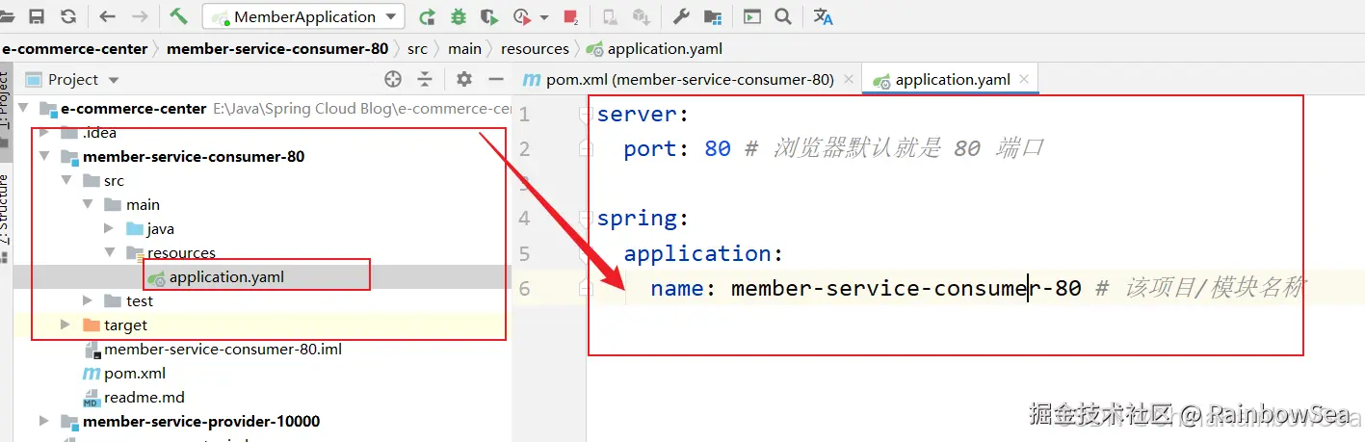Viewport: 1365px width, 442px height.
Task: Click e-commerce-center in the breadcrumb bar
Action: (75, 48)
